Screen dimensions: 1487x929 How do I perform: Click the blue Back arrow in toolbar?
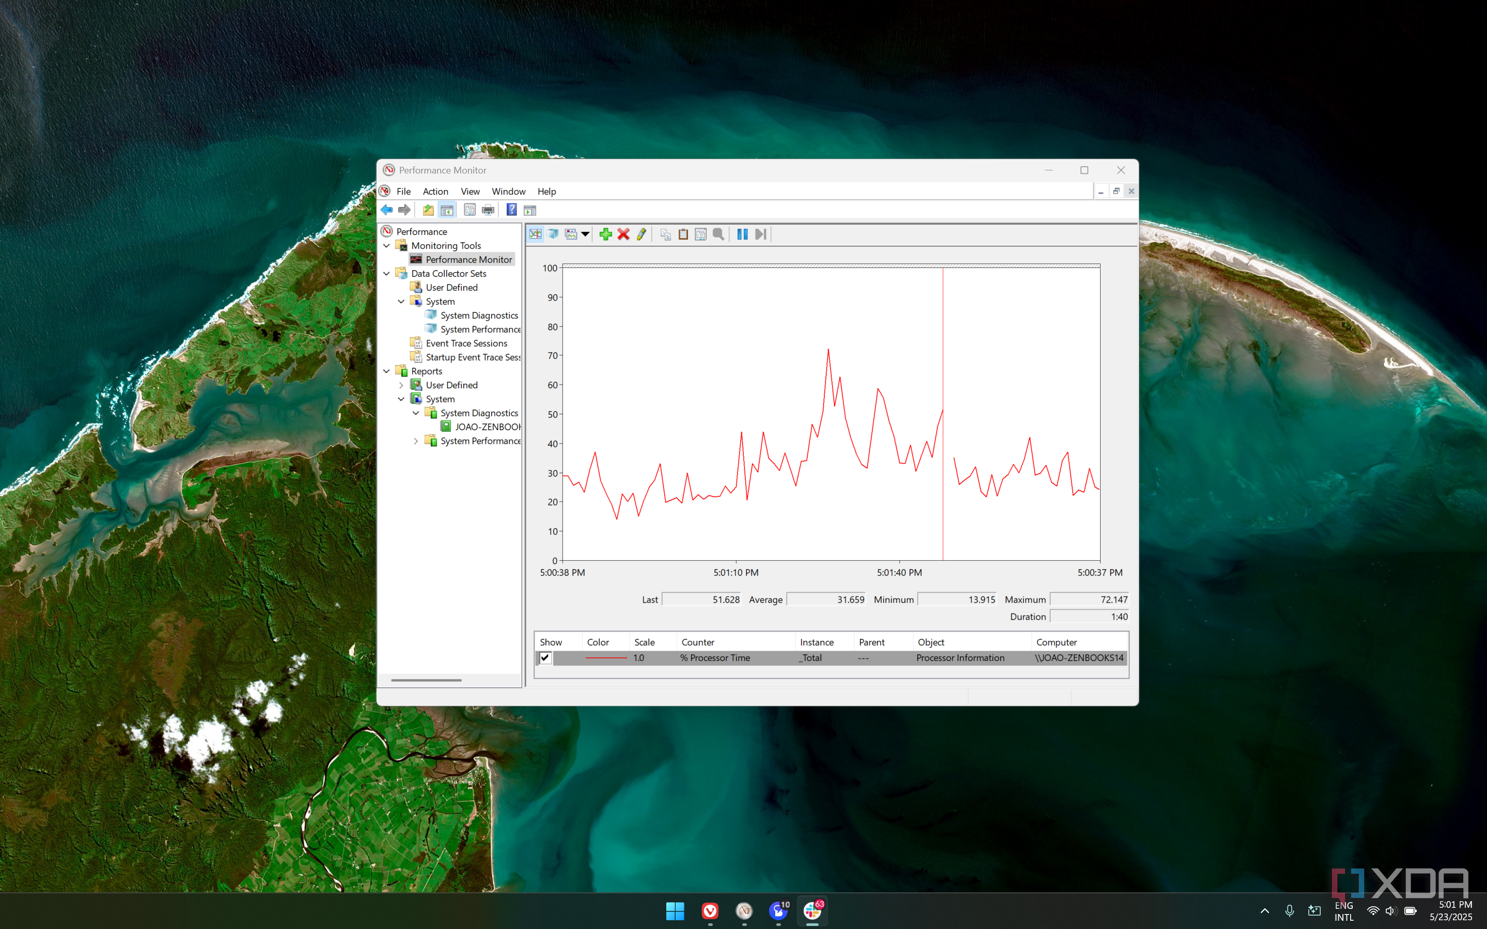tap(386, 210)
